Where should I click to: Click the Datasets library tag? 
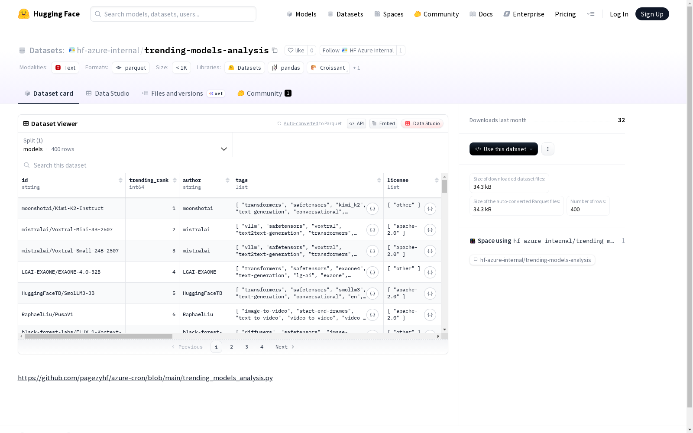[x=245, y=68]
